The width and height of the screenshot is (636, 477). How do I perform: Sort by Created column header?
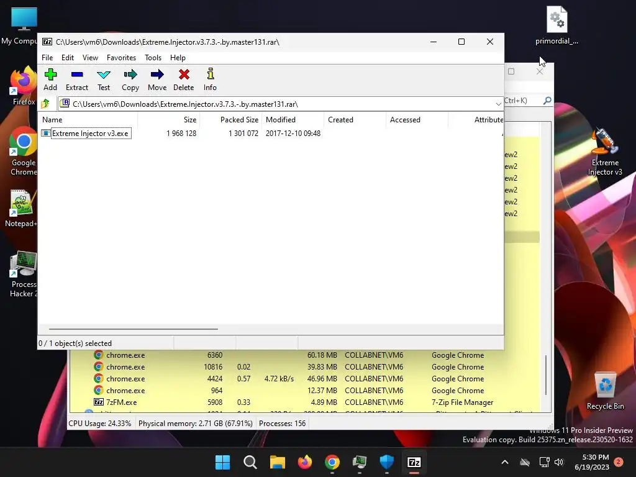[x=355, y=120]
